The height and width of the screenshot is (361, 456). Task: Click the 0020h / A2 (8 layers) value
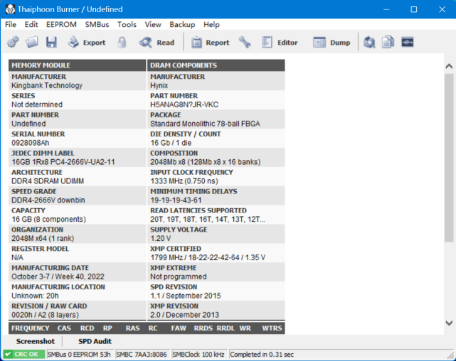45,315
